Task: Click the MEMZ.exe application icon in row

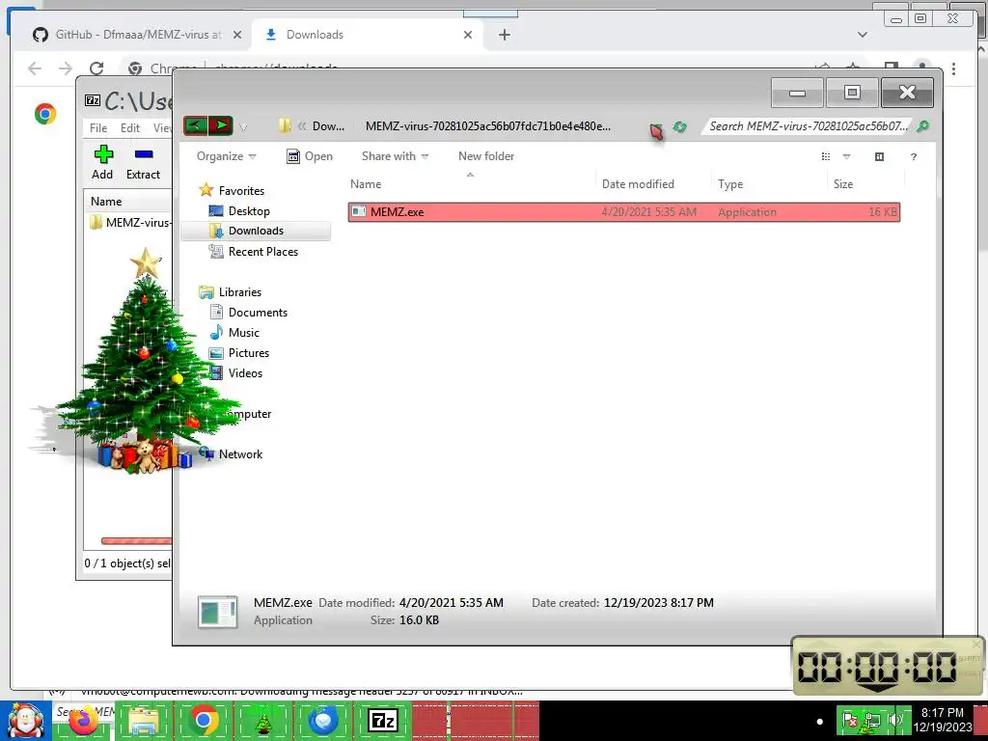Action: tap(359, 211)
